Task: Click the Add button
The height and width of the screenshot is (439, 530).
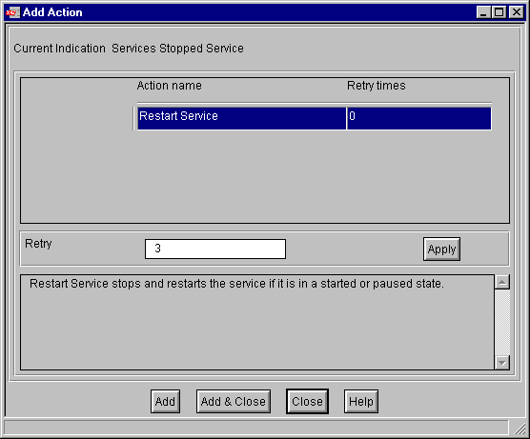Action: tap(165, 401)
